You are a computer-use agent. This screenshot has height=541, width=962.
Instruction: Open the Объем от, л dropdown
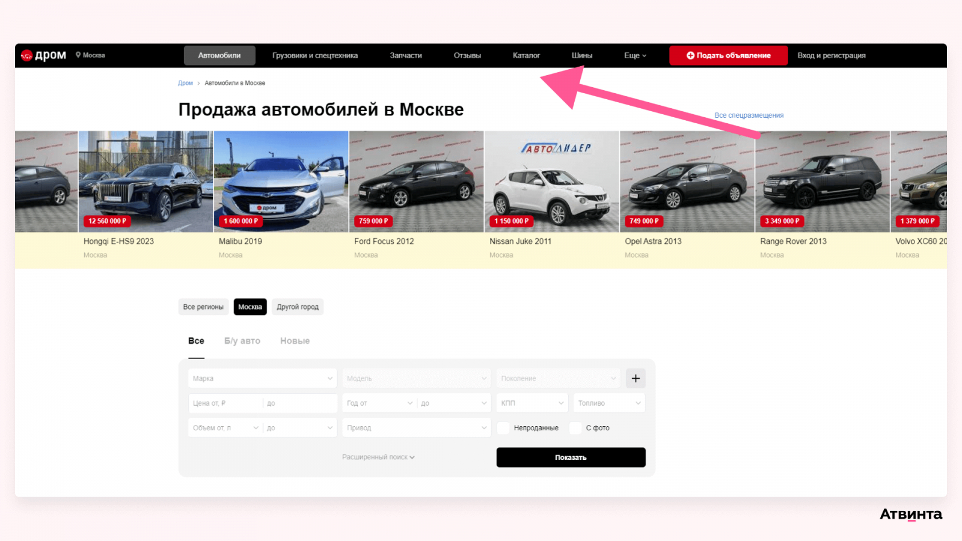point(225,428)
